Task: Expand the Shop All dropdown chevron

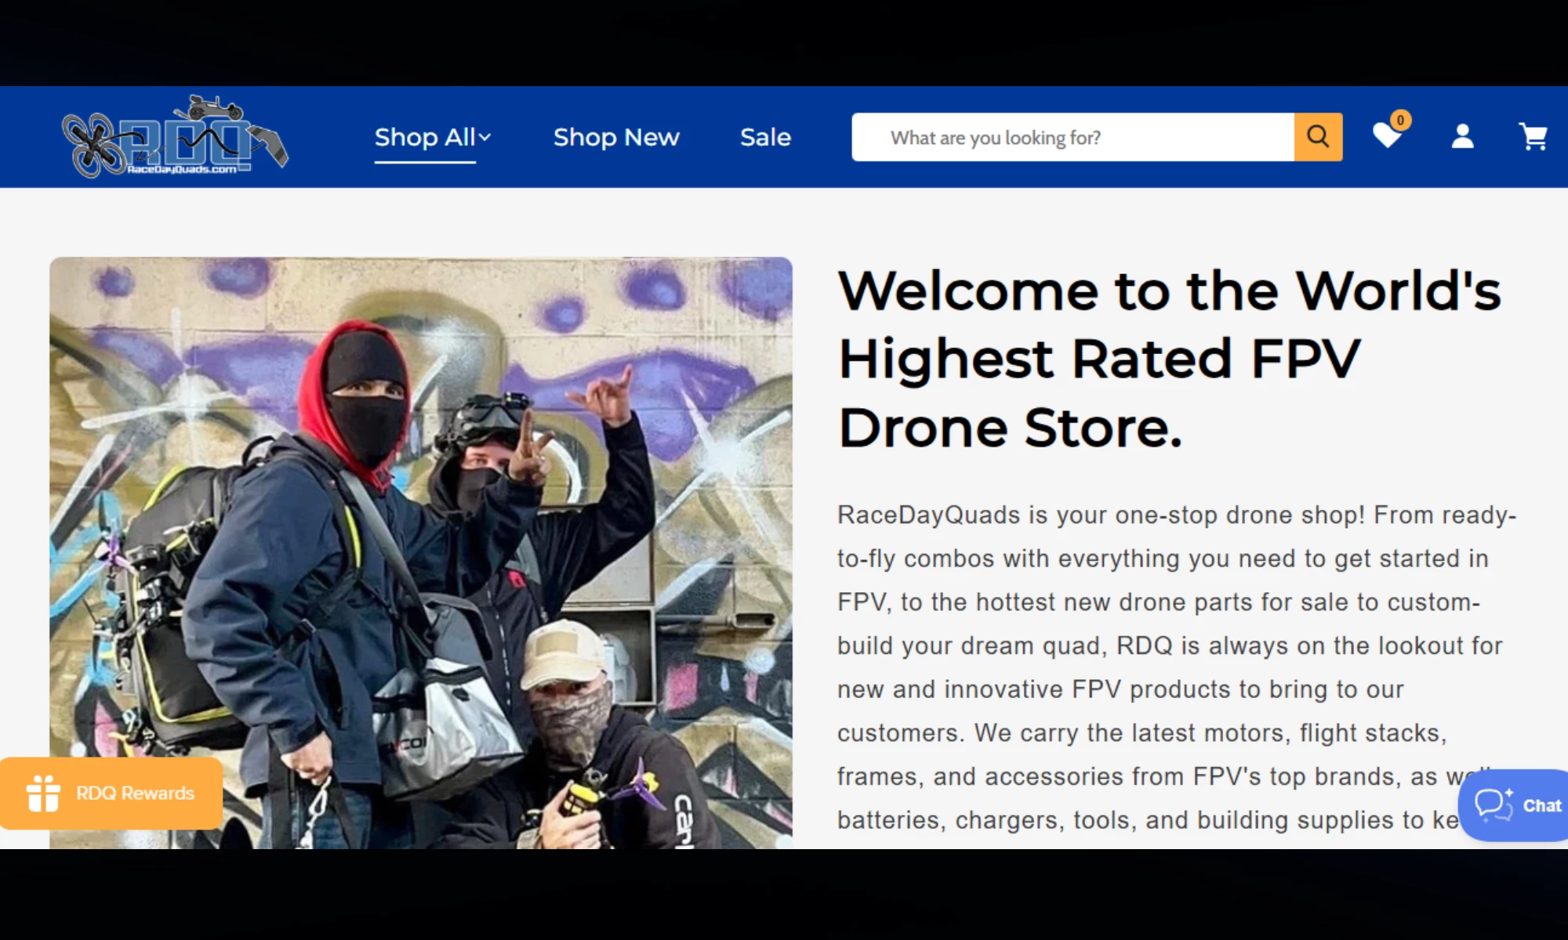Action: click(485, 138)
